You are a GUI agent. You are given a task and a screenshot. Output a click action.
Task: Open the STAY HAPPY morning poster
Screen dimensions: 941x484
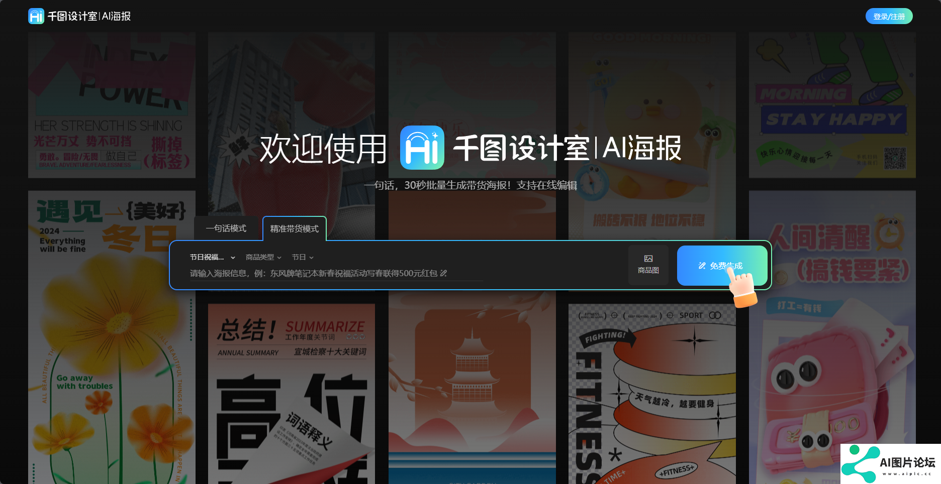[832, 105]
